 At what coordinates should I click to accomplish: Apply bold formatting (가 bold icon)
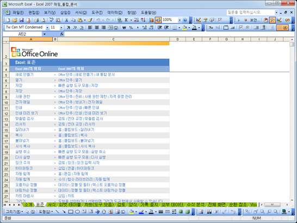tap(69, 28)
